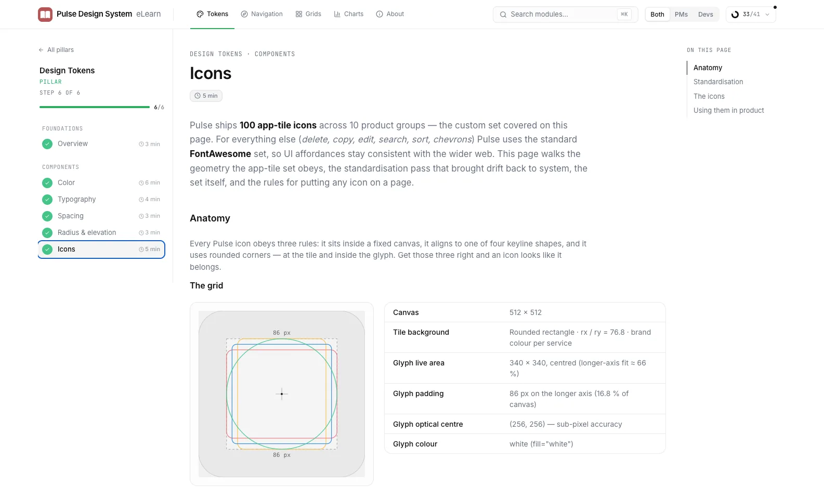Open the Navigation tab
824x499 pixels.
pyautogui.click(x=261, y=14)
